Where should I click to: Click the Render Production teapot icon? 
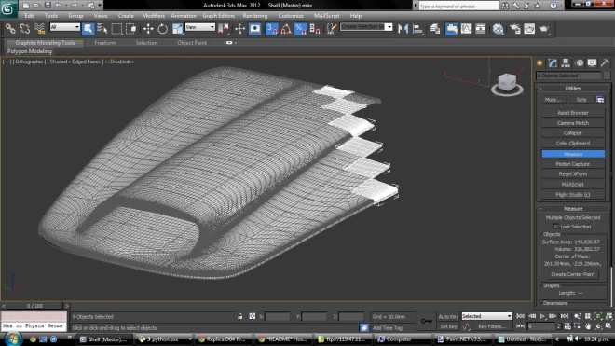click(x=544, y=29)
